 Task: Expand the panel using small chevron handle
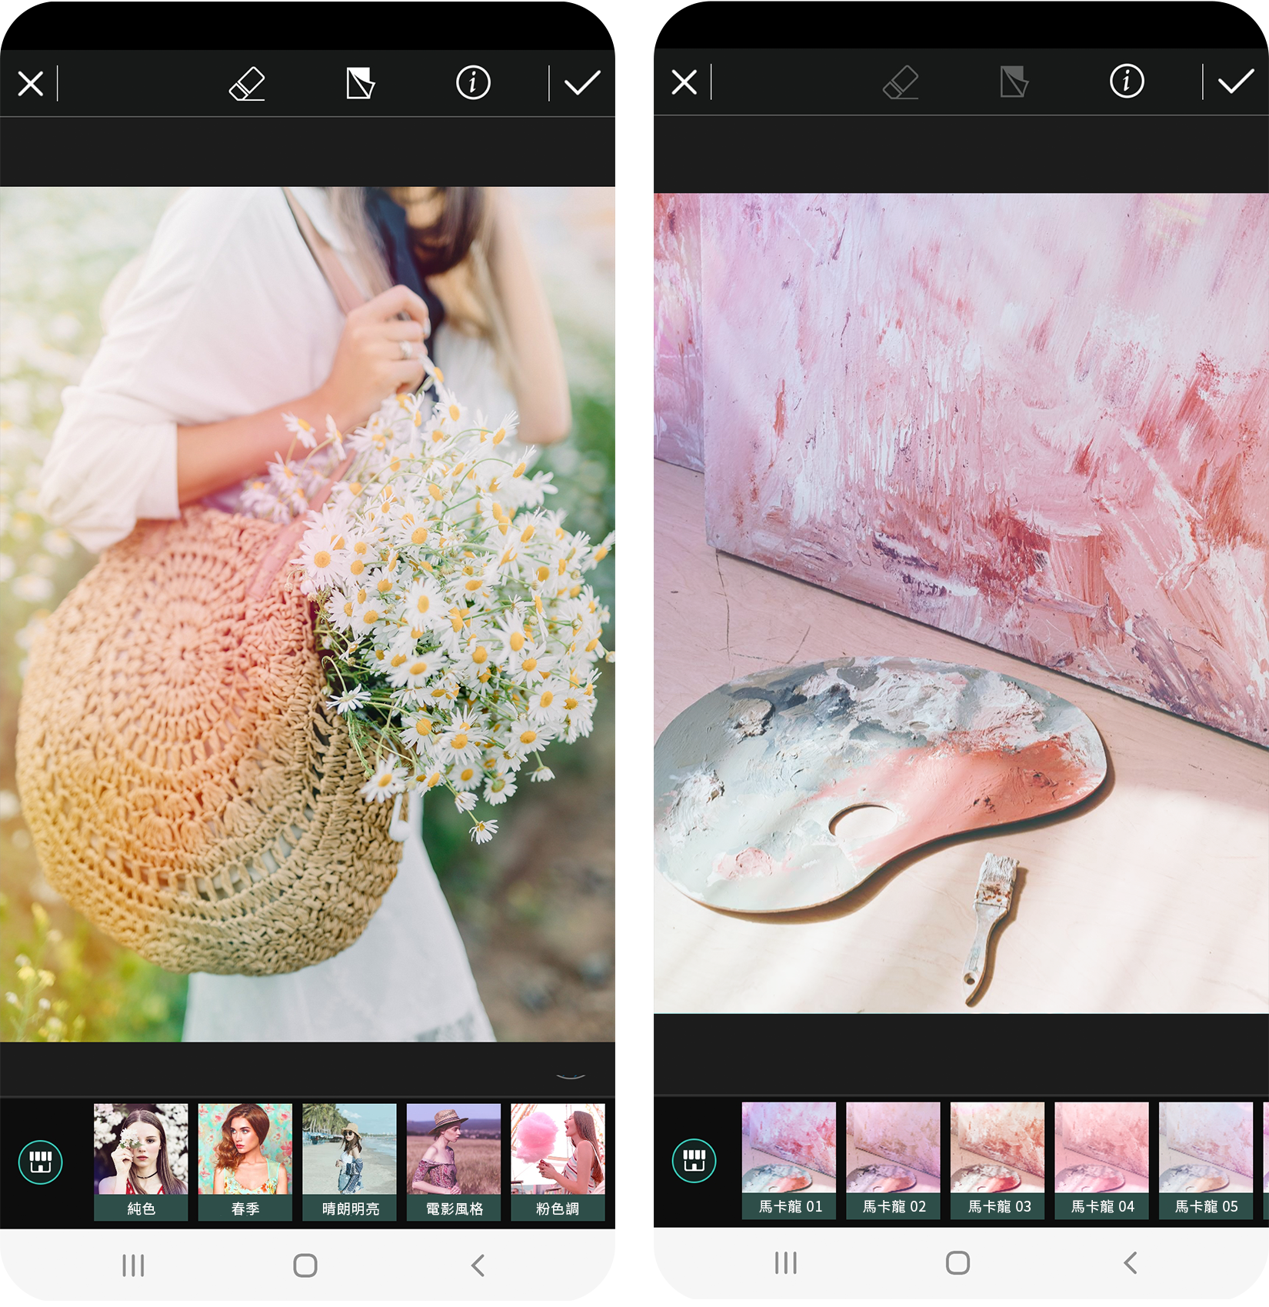(x=570, y=1076)
